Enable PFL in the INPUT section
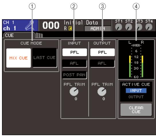Screen dimensions: 156x136 pos(75,52)
